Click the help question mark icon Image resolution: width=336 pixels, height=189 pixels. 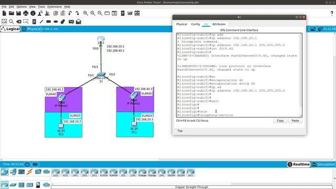tap(332, 13)
